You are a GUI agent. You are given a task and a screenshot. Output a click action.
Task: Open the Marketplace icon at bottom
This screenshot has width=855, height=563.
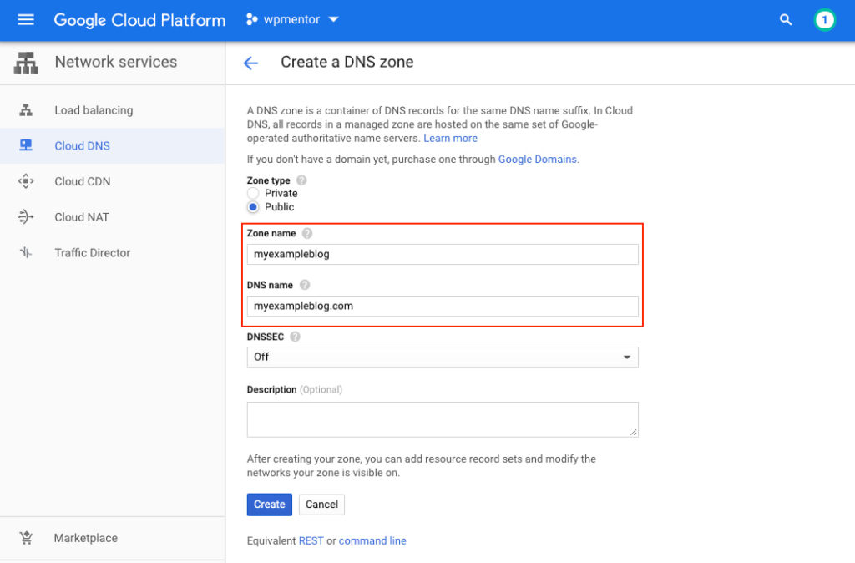[x=26, y=538]
